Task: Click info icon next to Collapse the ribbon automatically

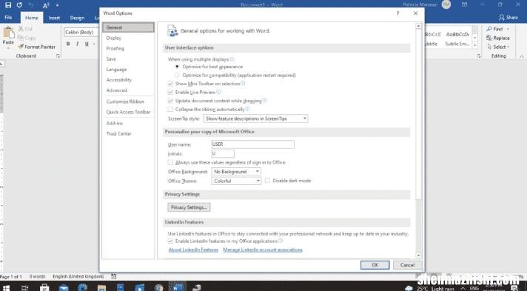Action: (x=247, y=109)
